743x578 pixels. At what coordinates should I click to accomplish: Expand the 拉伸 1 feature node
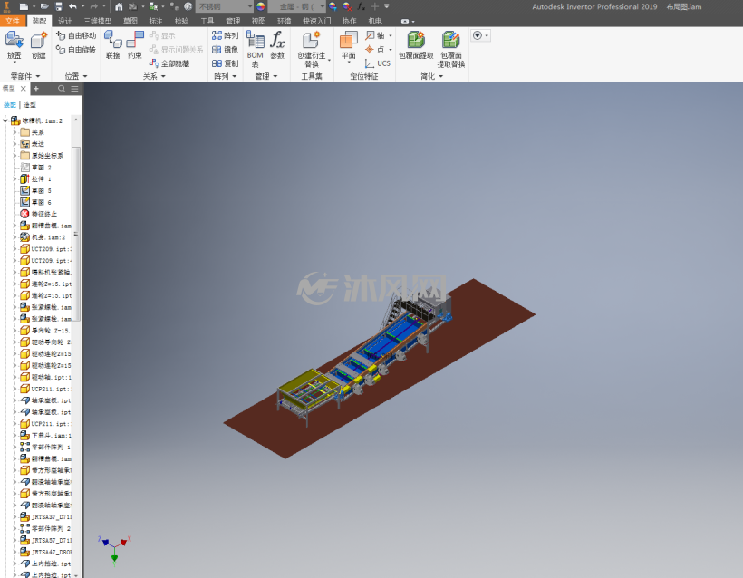tap(14, 179)
